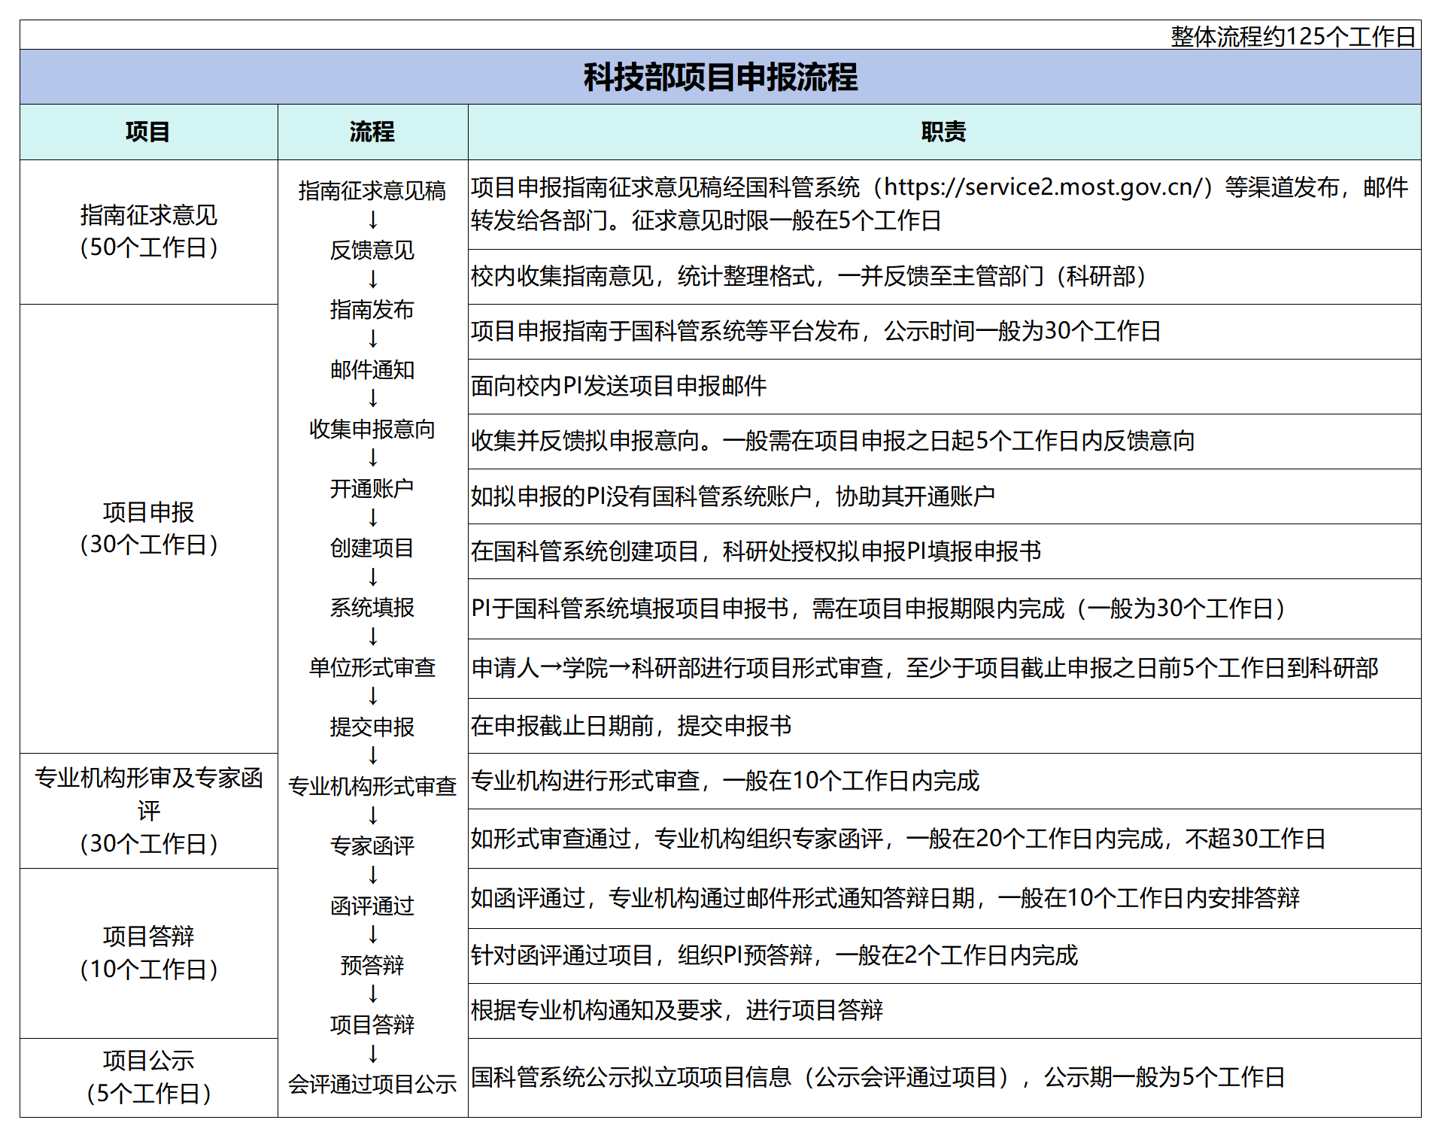Select the 邮件通知 flow step

pyautogui.click(x=372, y=369)
